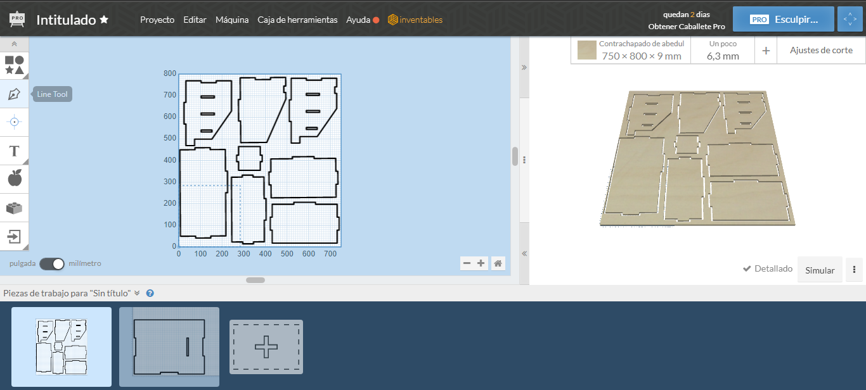Open Ajustes de corte panel
The image size is (866, 390).
[x=821, y=50]
